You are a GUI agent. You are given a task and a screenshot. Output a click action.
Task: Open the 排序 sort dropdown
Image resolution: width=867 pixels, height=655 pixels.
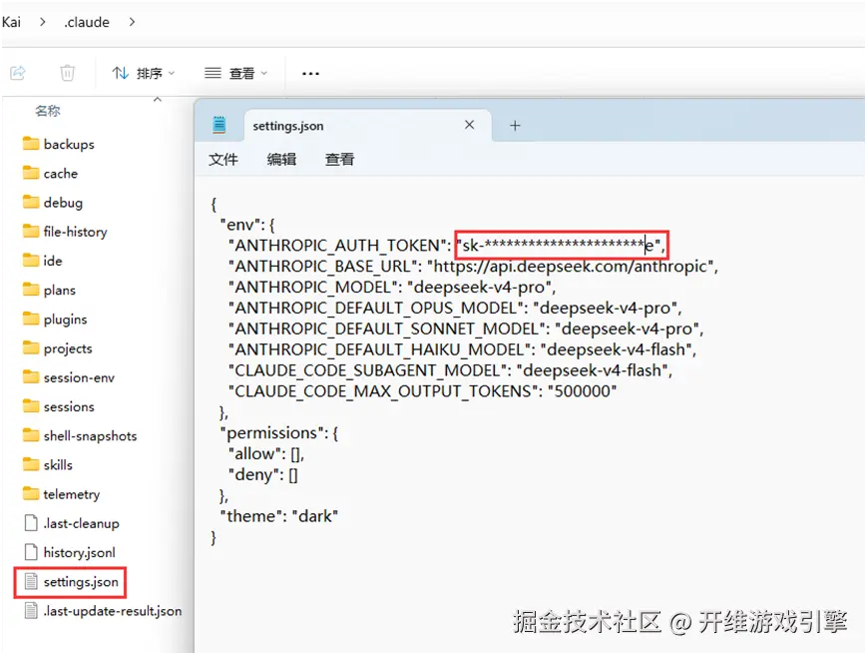point(144,73)
